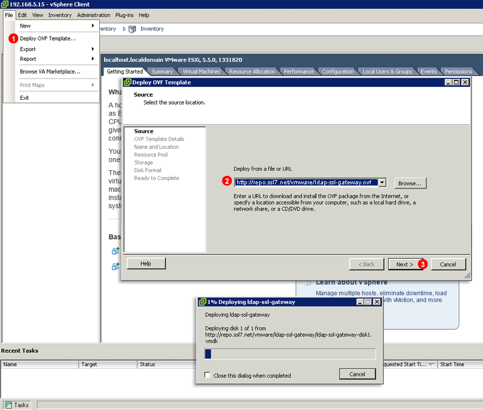This screenshot has height=410, width=483.
Task: Switch to the Permissions tab
Action: pos(458,71)
